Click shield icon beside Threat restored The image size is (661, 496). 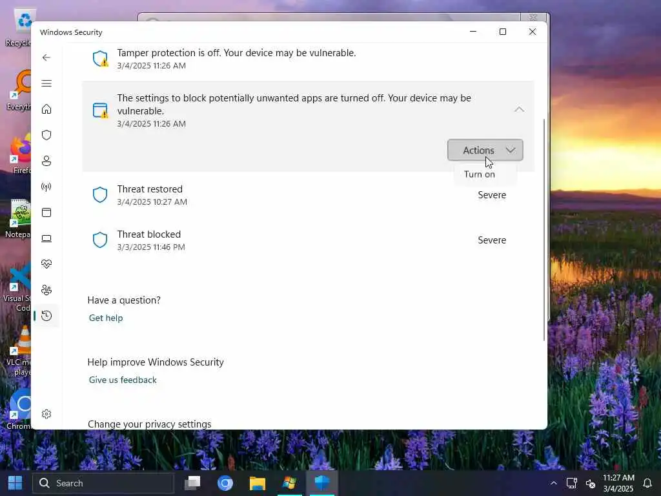click(100, 195)
